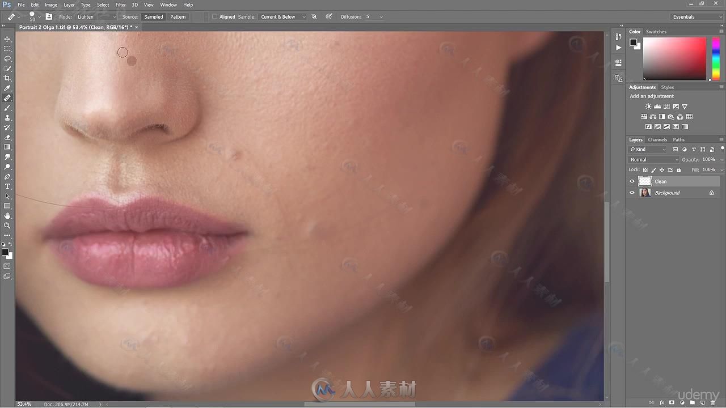This screenshot has width=726, height=408.
Task: Add a Brightness/Contrast adjustment
Action: coord(648,107)
